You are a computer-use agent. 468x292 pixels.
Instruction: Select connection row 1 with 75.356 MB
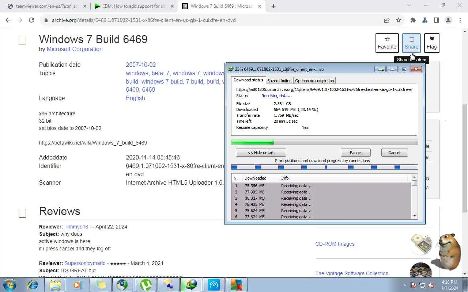[x=321, y=186]
